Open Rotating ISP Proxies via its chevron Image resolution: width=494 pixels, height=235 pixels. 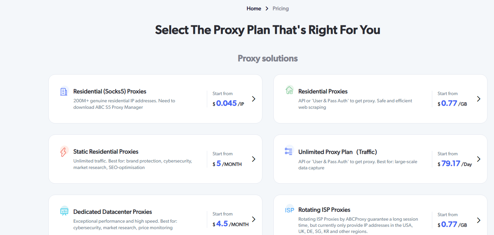[x=479, y=220]
